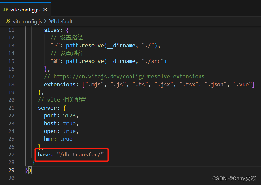
Task: Click the ".json" extension string
Action: click(x=216, y=85)
